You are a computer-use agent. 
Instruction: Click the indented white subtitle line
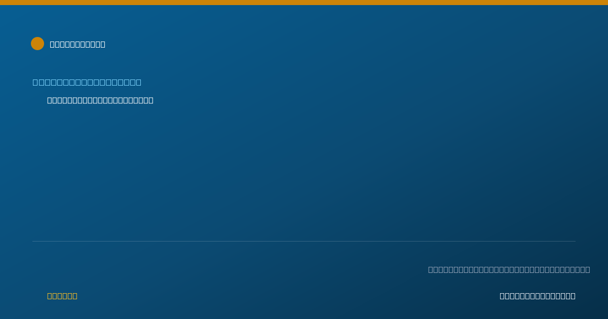coord(100,100)
